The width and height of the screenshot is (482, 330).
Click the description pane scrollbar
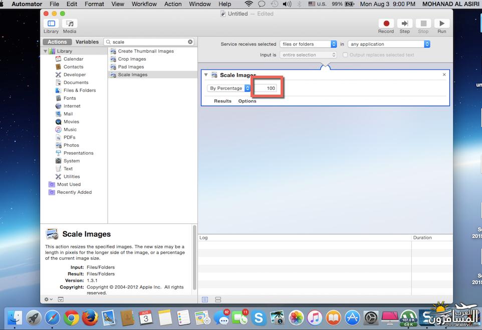(194, 257)
